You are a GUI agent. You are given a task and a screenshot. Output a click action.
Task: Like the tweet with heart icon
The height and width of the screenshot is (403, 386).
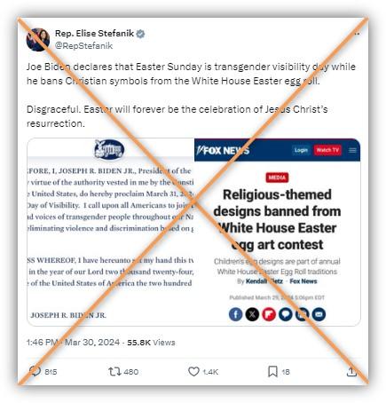pyautogui.click(x=193, y=371)
